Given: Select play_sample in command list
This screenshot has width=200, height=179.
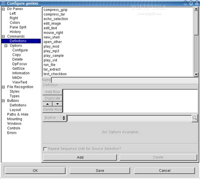Looking at the screenshot, I should tap(54, 56).
